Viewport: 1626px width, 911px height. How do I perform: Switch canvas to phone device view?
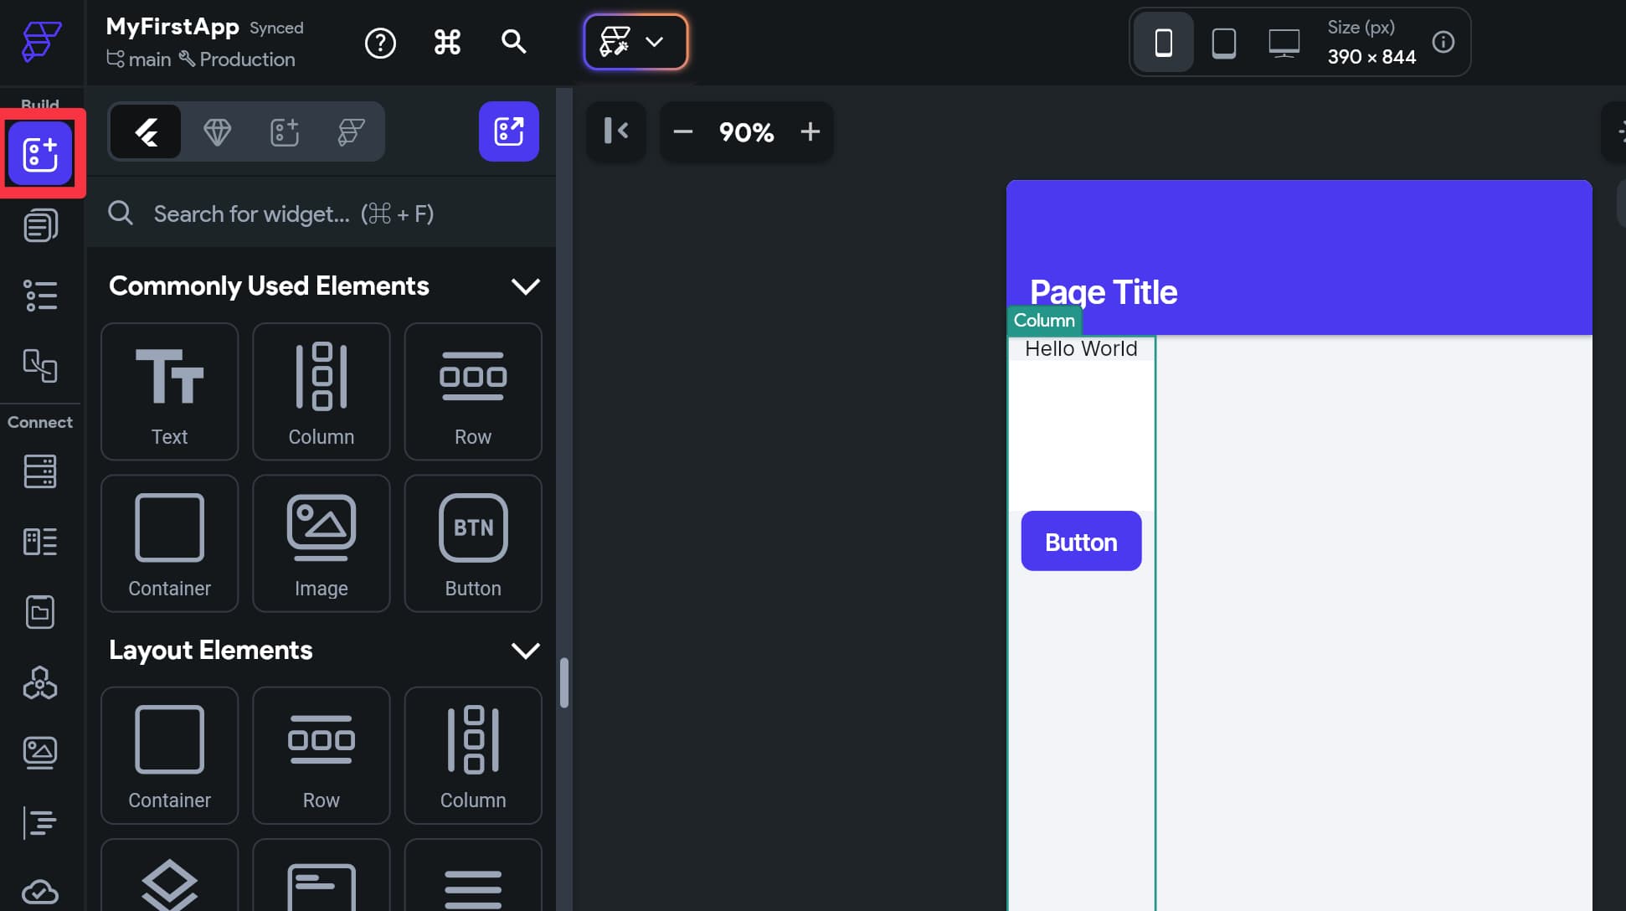(x=1163, y=42)
